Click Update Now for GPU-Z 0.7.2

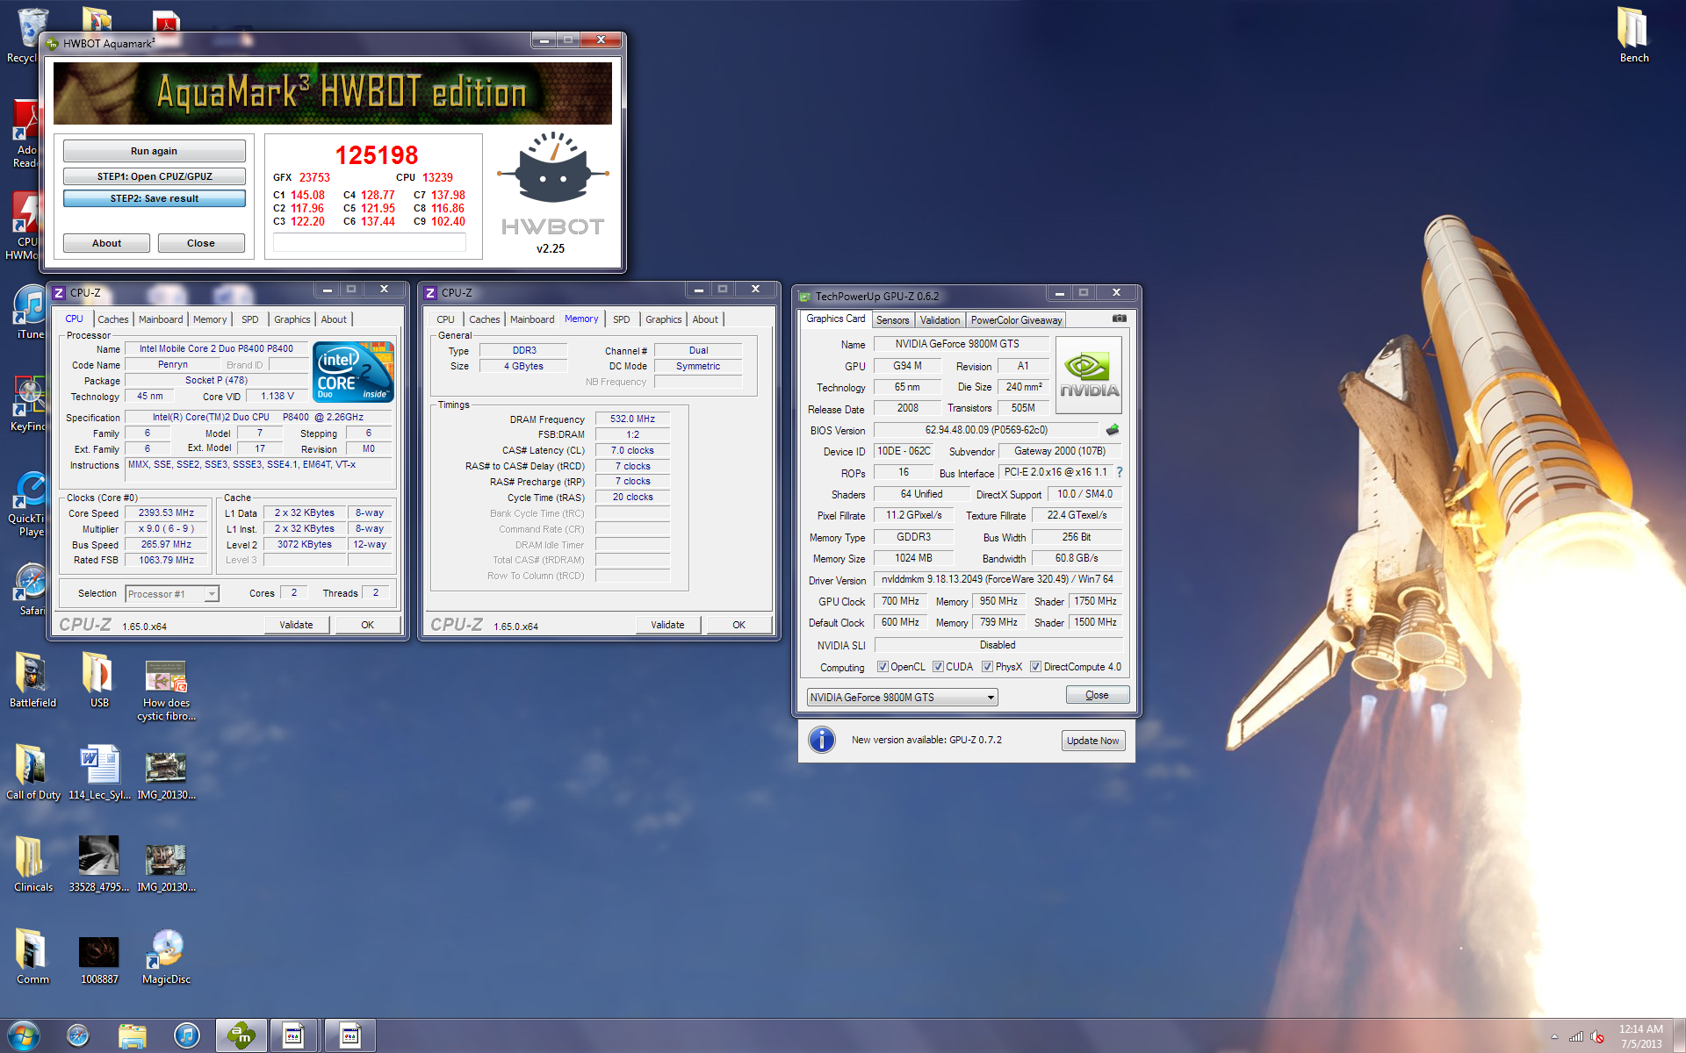click(1092, 741)
